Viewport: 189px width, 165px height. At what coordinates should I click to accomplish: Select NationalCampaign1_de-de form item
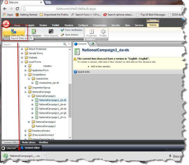51,109
